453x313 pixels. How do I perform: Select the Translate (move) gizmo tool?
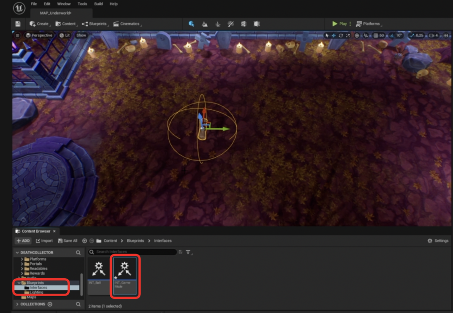pos(333,35)
